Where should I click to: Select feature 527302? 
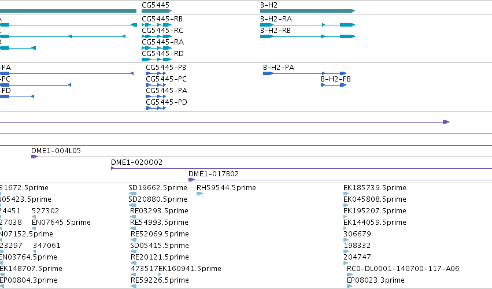tap(45, 211)
